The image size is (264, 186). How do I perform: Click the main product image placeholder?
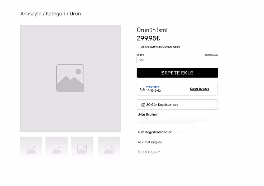point(70,78)
